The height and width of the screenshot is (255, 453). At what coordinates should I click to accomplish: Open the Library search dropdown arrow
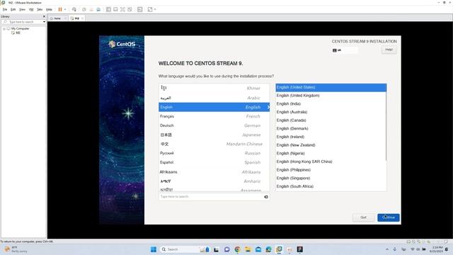[44, 22]
